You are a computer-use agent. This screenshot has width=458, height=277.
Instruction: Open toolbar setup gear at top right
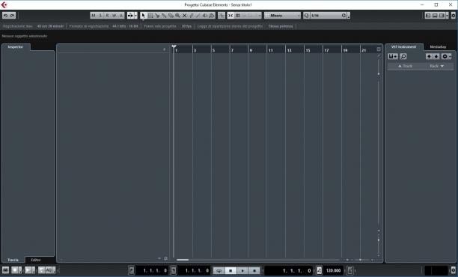coord(454,16)
